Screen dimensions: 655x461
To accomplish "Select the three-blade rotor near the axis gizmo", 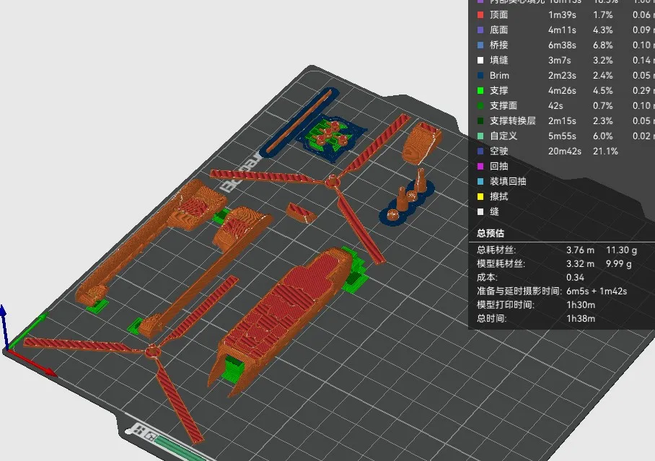I will (153, 351).
